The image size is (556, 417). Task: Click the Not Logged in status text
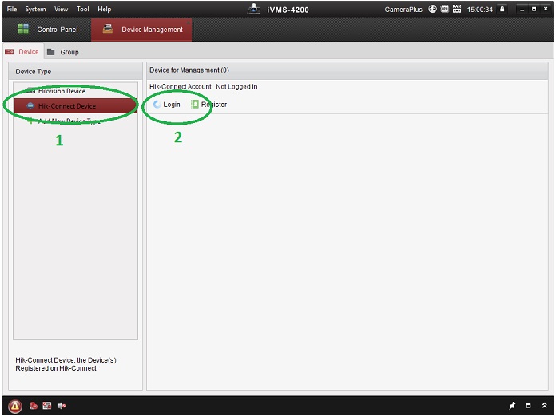236,87
